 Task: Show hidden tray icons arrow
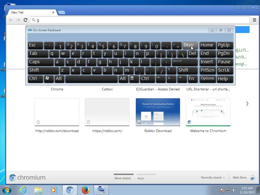pyautogui.click(x=216, y=190)
